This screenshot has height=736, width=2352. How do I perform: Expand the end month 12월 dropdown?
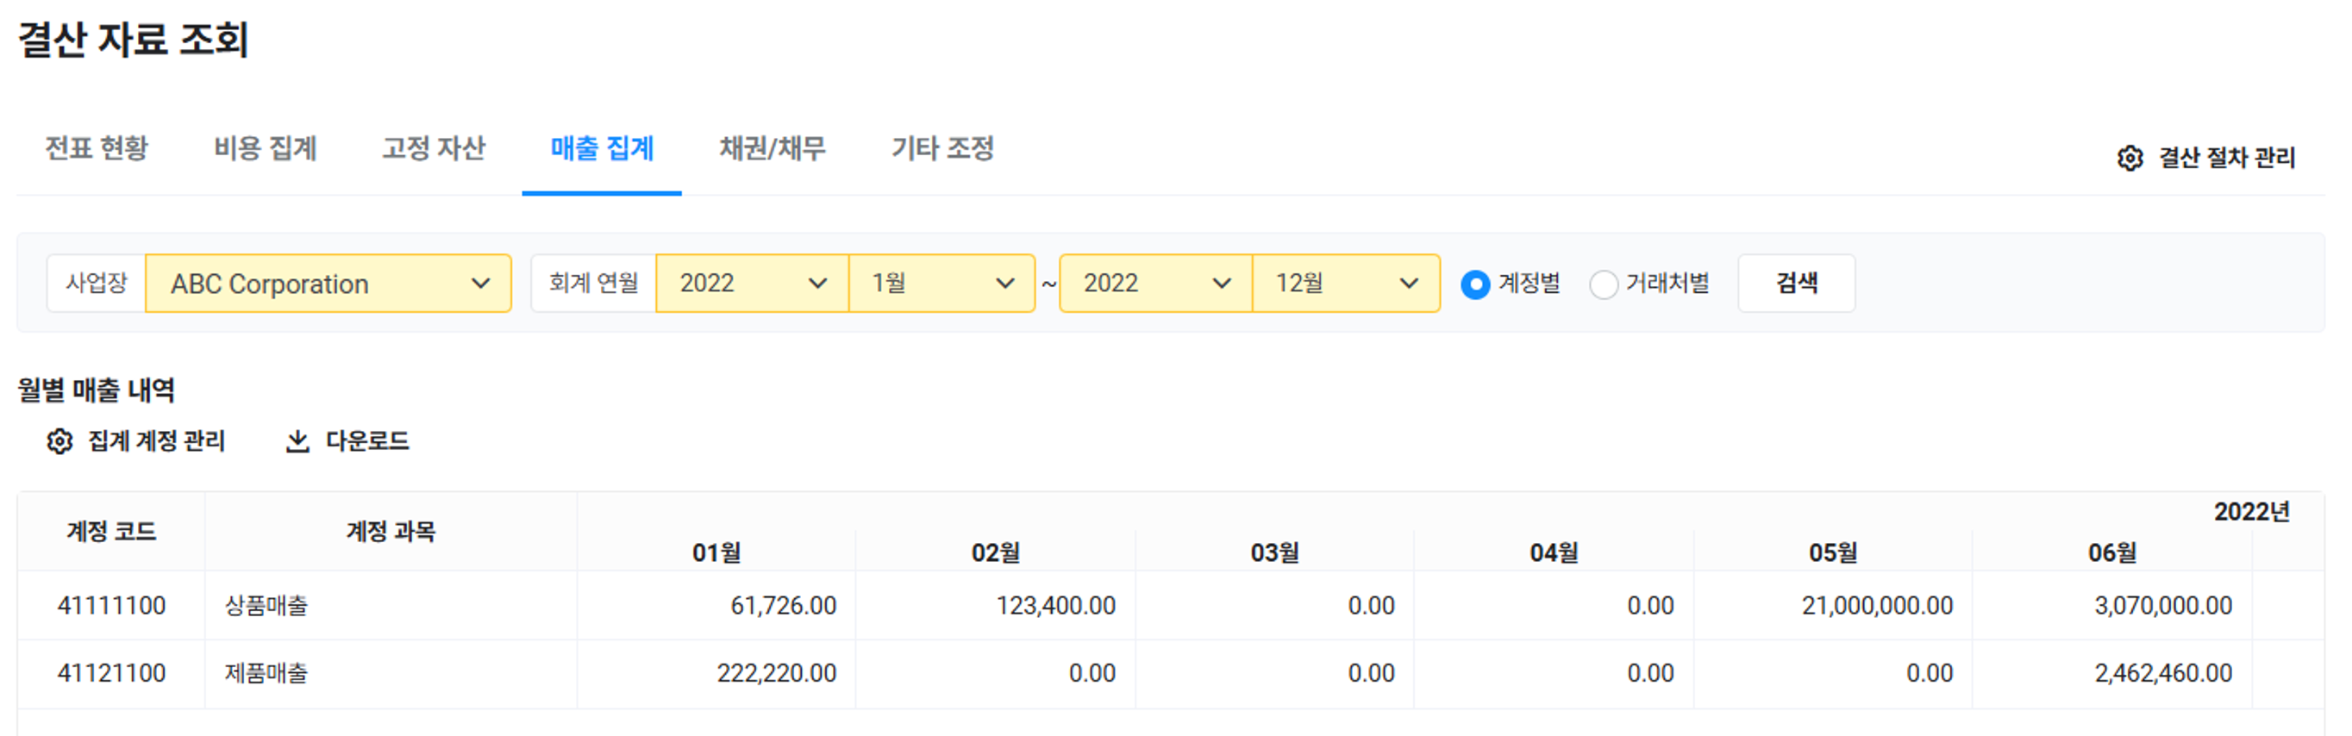[x=1345, y=284]
